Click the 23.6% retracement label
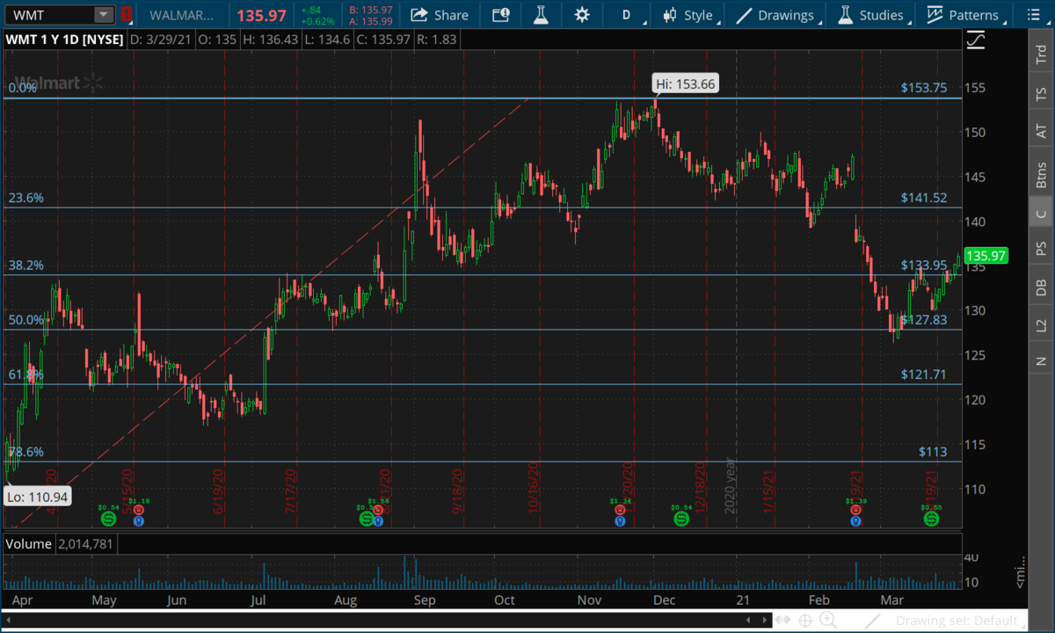 click(x=26, y=198)
